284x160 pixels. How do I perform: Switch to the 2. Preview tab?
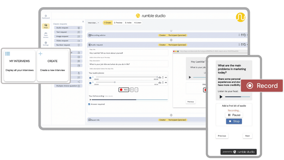pos(118,23)
